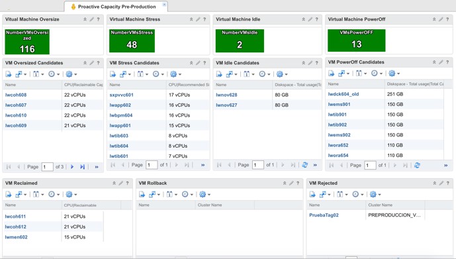Open help for Virtual Machine Stress widget
This screenshot has height=259, width=456.
pyautogui.click(x=205, y=19)
